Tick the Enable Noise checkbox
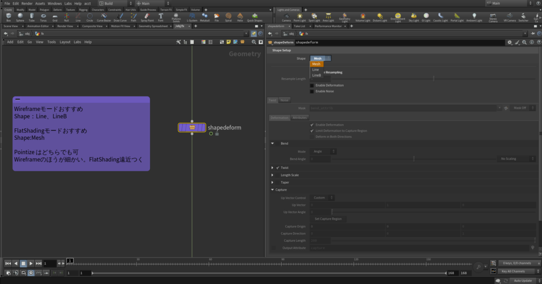This screenshot has width=542, height=284. pyautogui.click(x=312, y=91)
